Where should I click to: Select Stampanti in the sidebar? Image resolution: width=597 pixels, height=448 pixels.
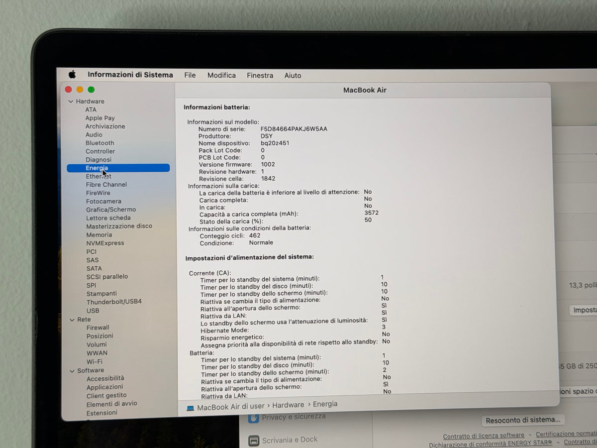coord(102,294)
